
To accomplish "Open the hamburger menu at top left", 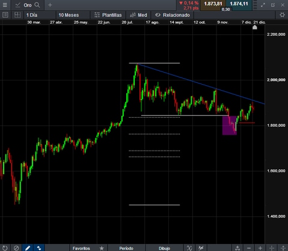I will (5, 5).
